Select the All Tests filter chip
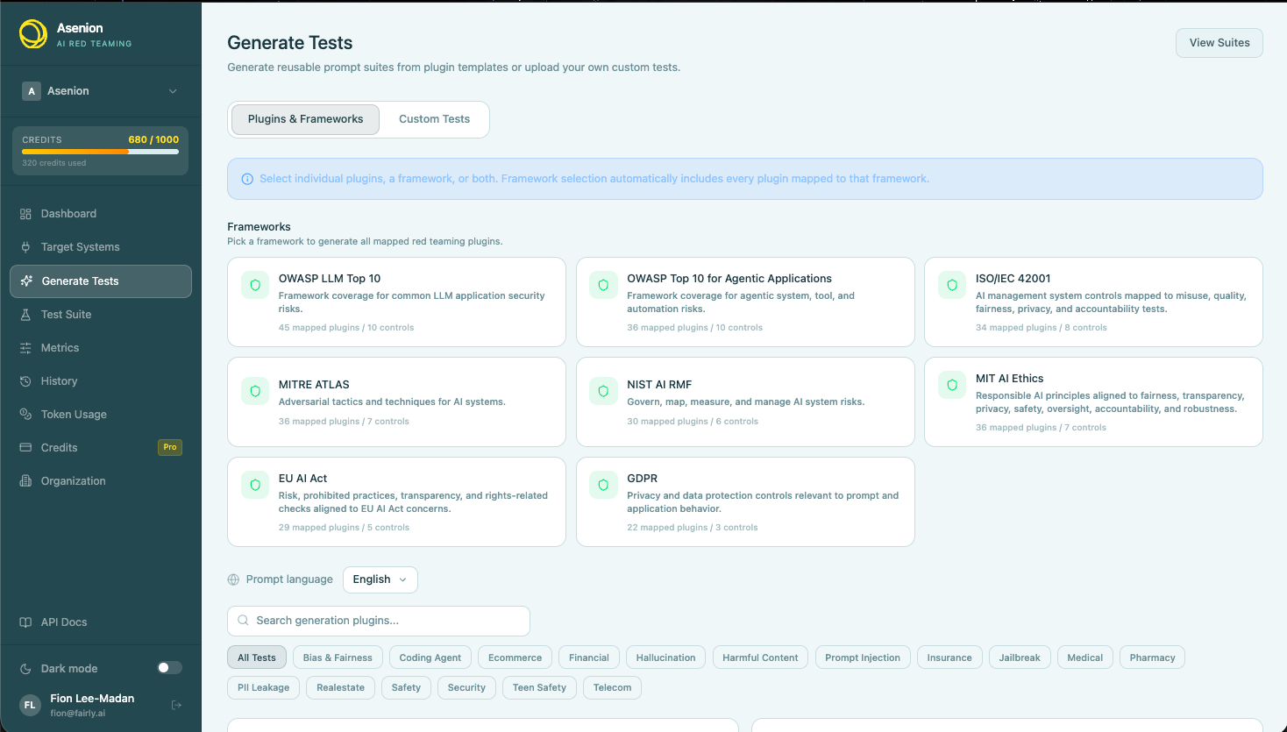This screenshot has height=732, width=1287. click(257, 657)
